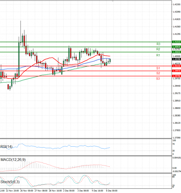
Task: Click the S2 support level label
Action: point(158,73)
